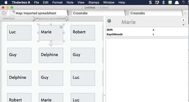Screen dimensions: 189x102
Task: Click the document proxy icon in title bar
Action: point(82,8)
